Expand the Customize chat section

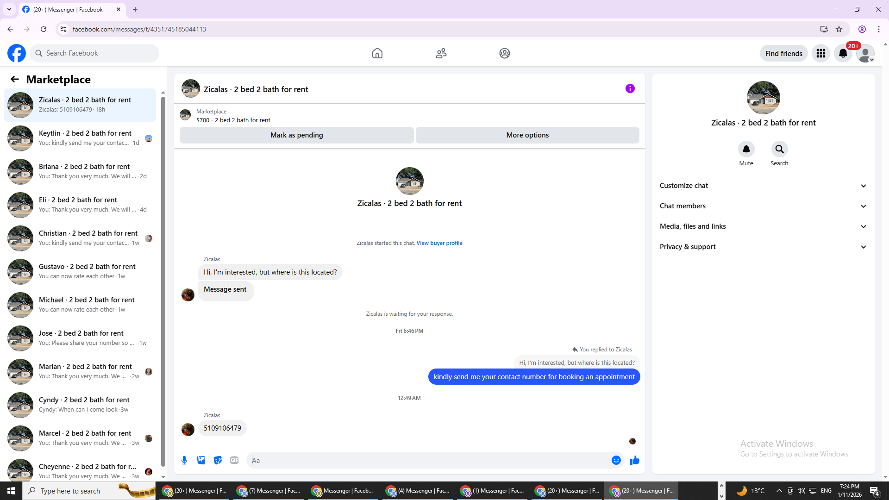764,186
